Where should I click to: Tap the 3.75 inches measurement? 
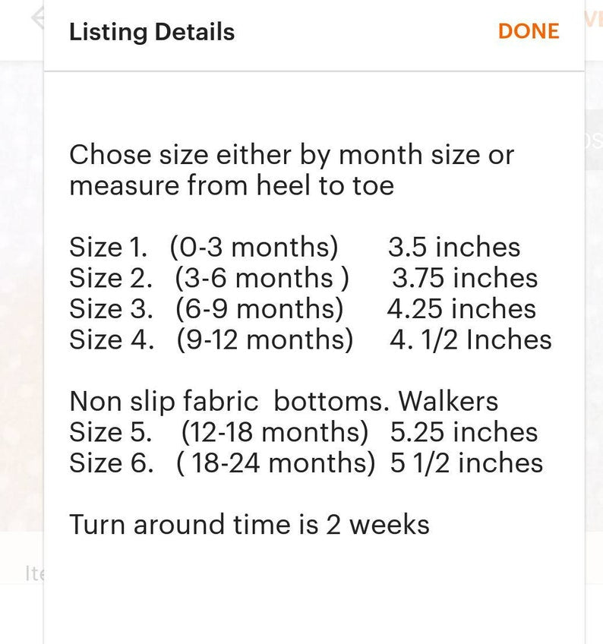pos(465,278)
